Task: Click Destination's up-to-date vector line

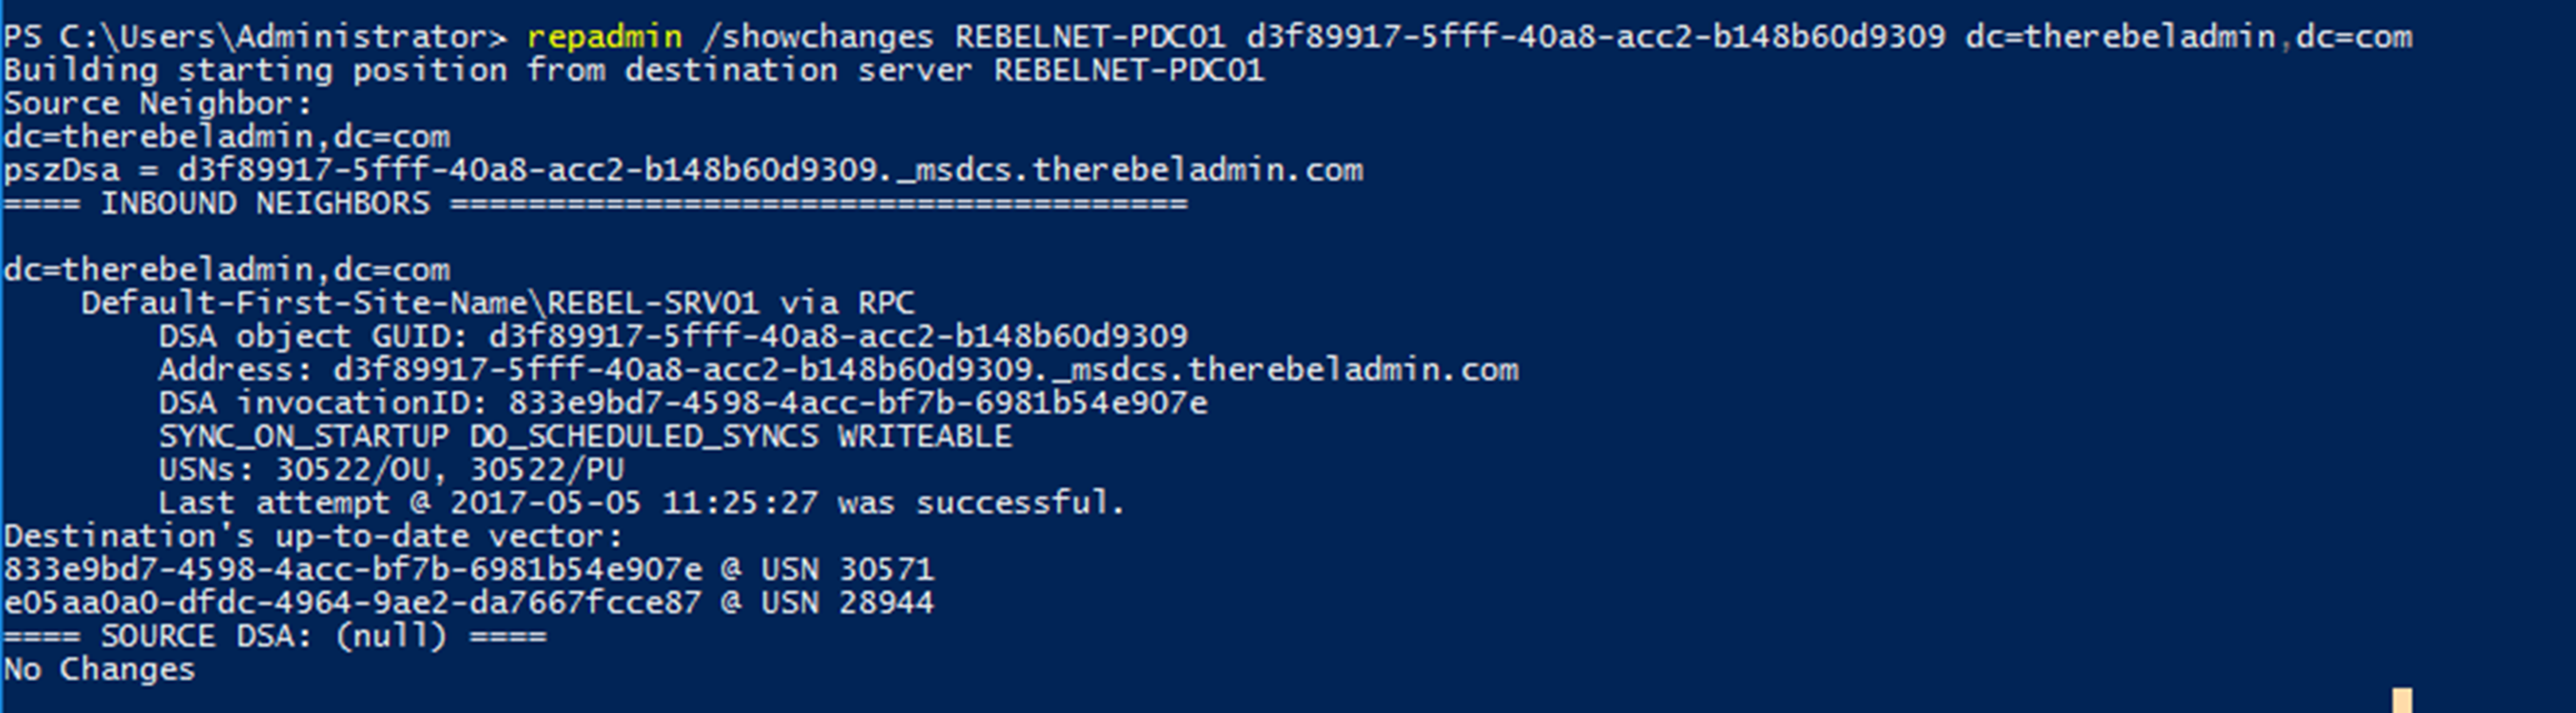Action: click(313, 537)
